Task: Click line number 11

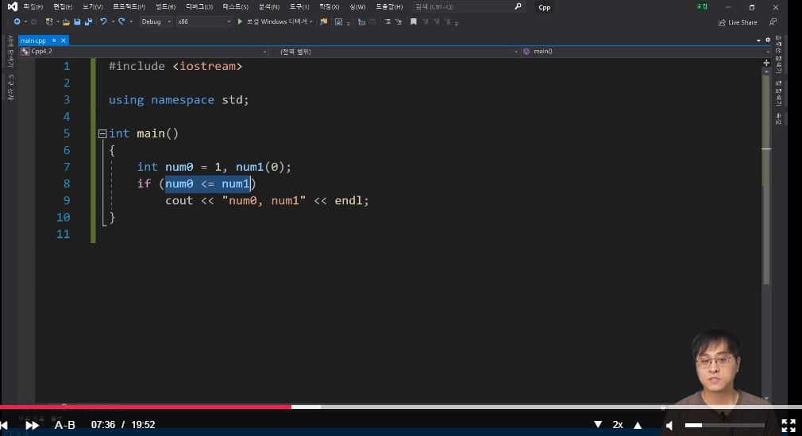Action: tap(63, 234)
